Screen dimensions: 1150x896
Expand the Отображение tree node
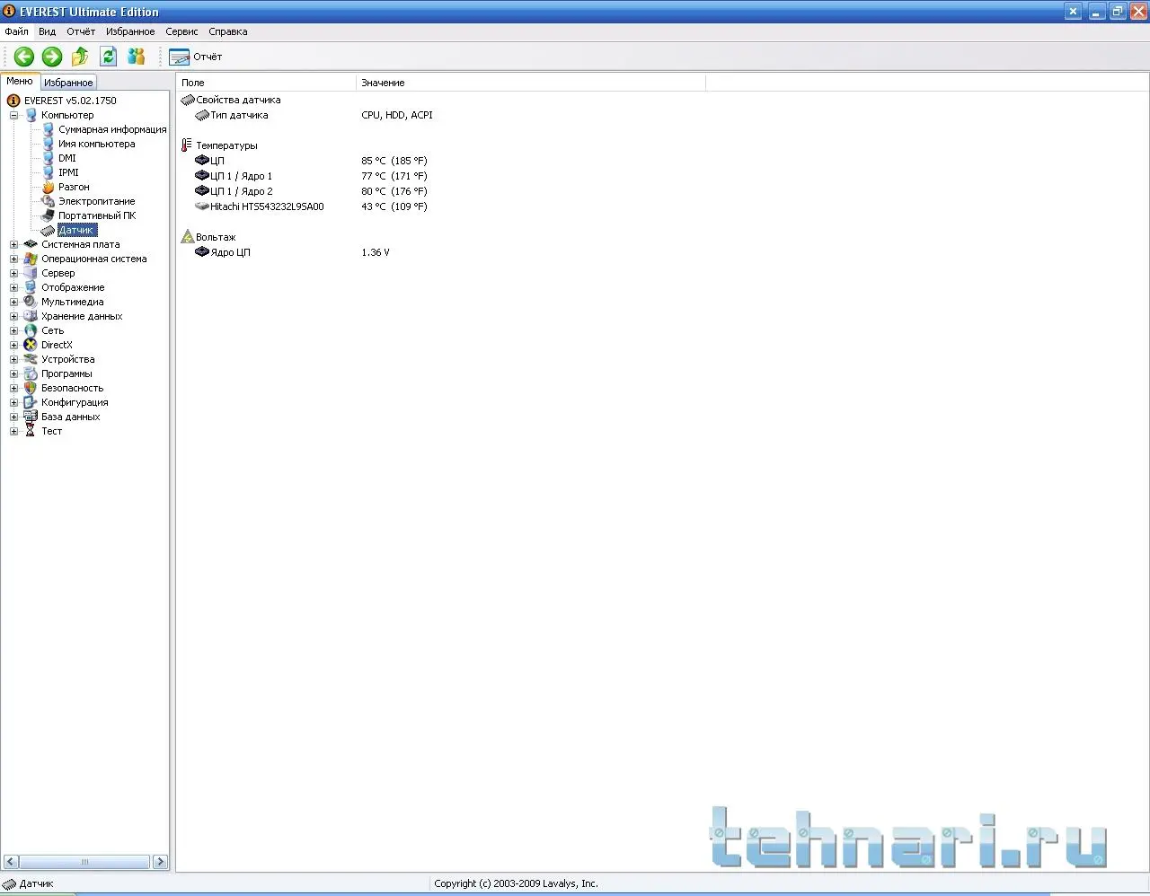coord(13,287)
